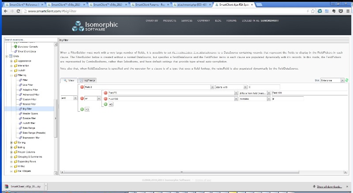Remove the nested 'or' subclause

[82, 98]
